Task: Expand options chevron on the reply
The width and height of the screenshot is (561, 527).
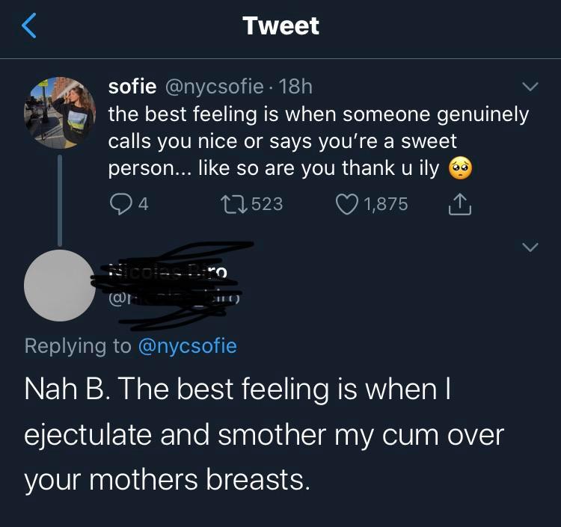Action: (529, 246)
